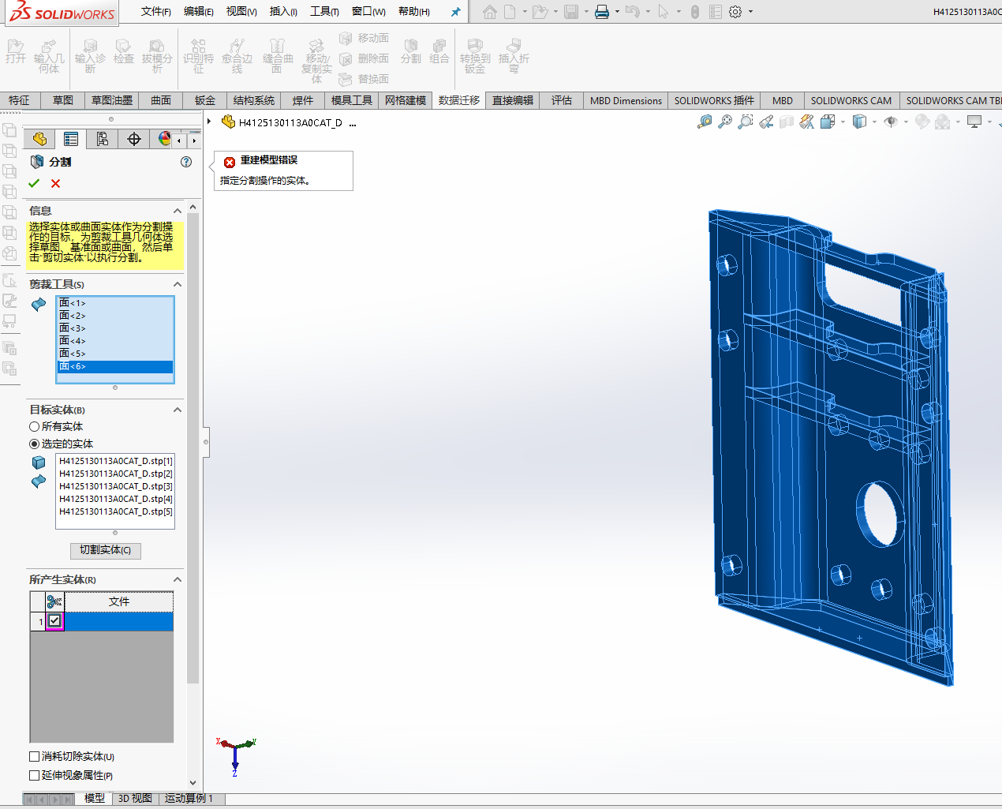The image size is (1002, 809).
Task: Switch to the SOLIDWORKS CAM ribbon tab
Action: coord(851,100)
